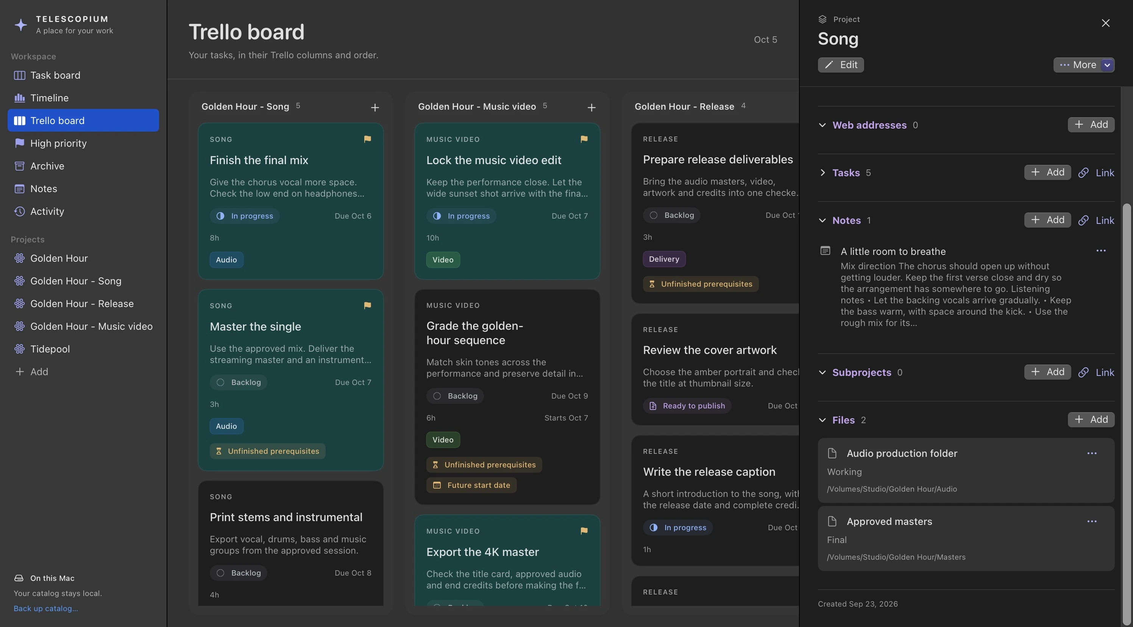The image size is (1133, 627).
Task: Change Ready to publish status on Review the cover artwork
Action: coord(687,405)
